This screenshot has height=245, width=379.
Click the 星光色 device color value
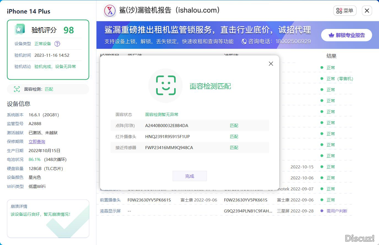click(35, 177)
